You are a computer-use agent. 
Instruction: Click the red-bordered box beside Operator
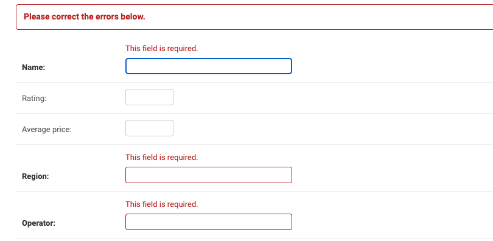click(208, 222)
